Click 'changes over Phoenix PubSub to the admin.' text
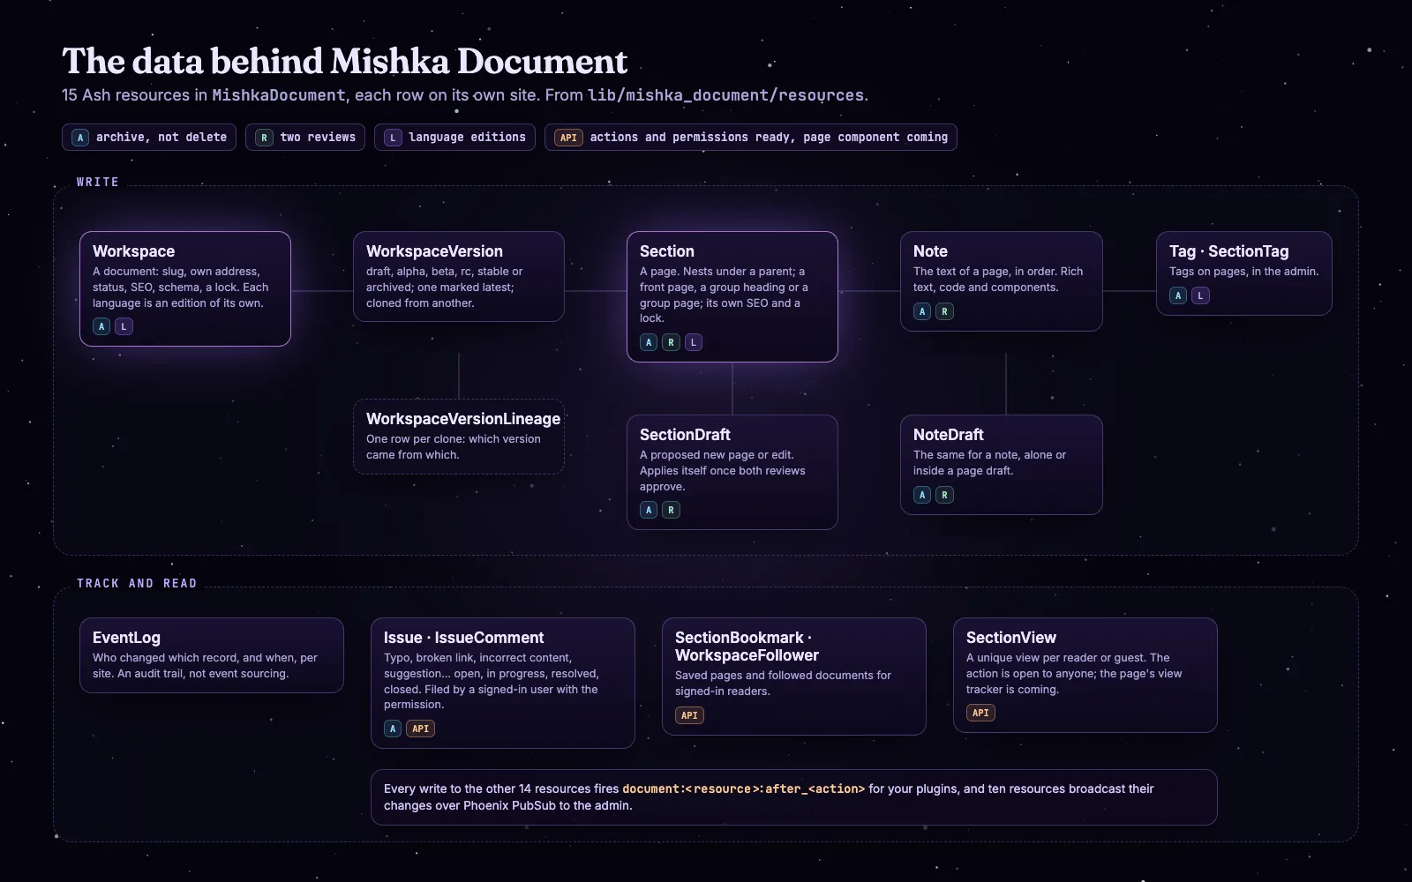This screenshot has height=882, width=1412. point(507,805)
